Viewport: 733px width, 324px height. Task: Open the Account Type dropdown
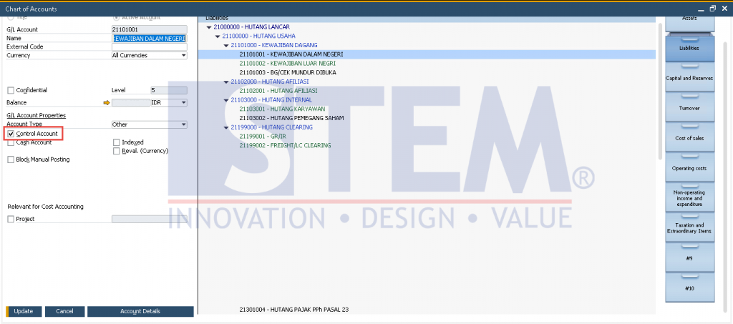(x=183, y=124)
